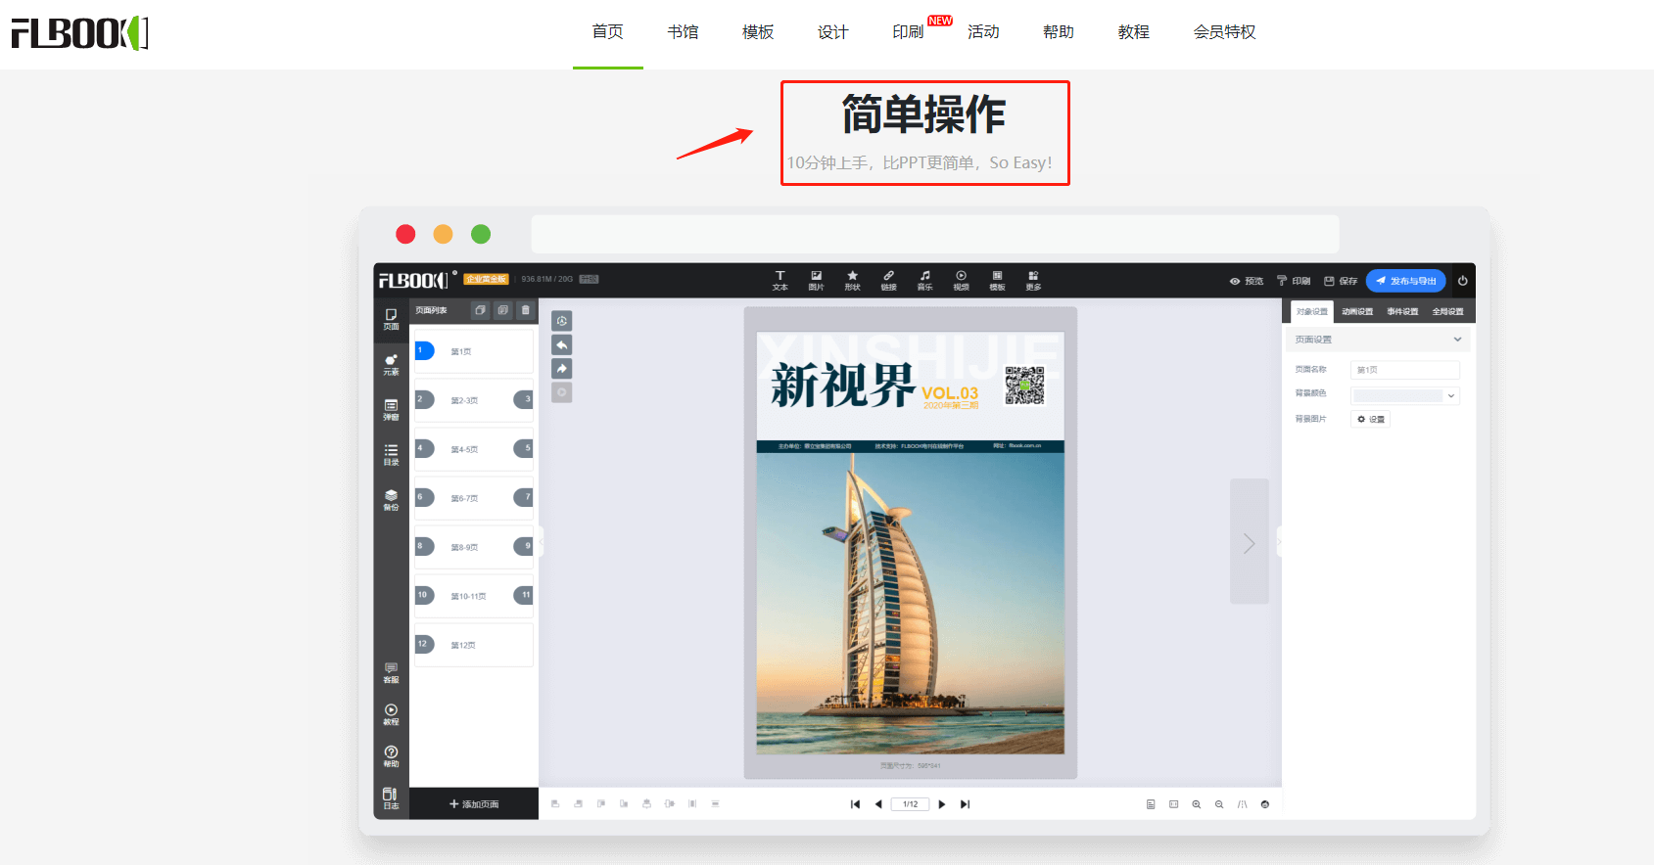This screenshot has width=1654, height=865.
Task: Open the 日志 log sidebar icon
Action: [391, 799]
